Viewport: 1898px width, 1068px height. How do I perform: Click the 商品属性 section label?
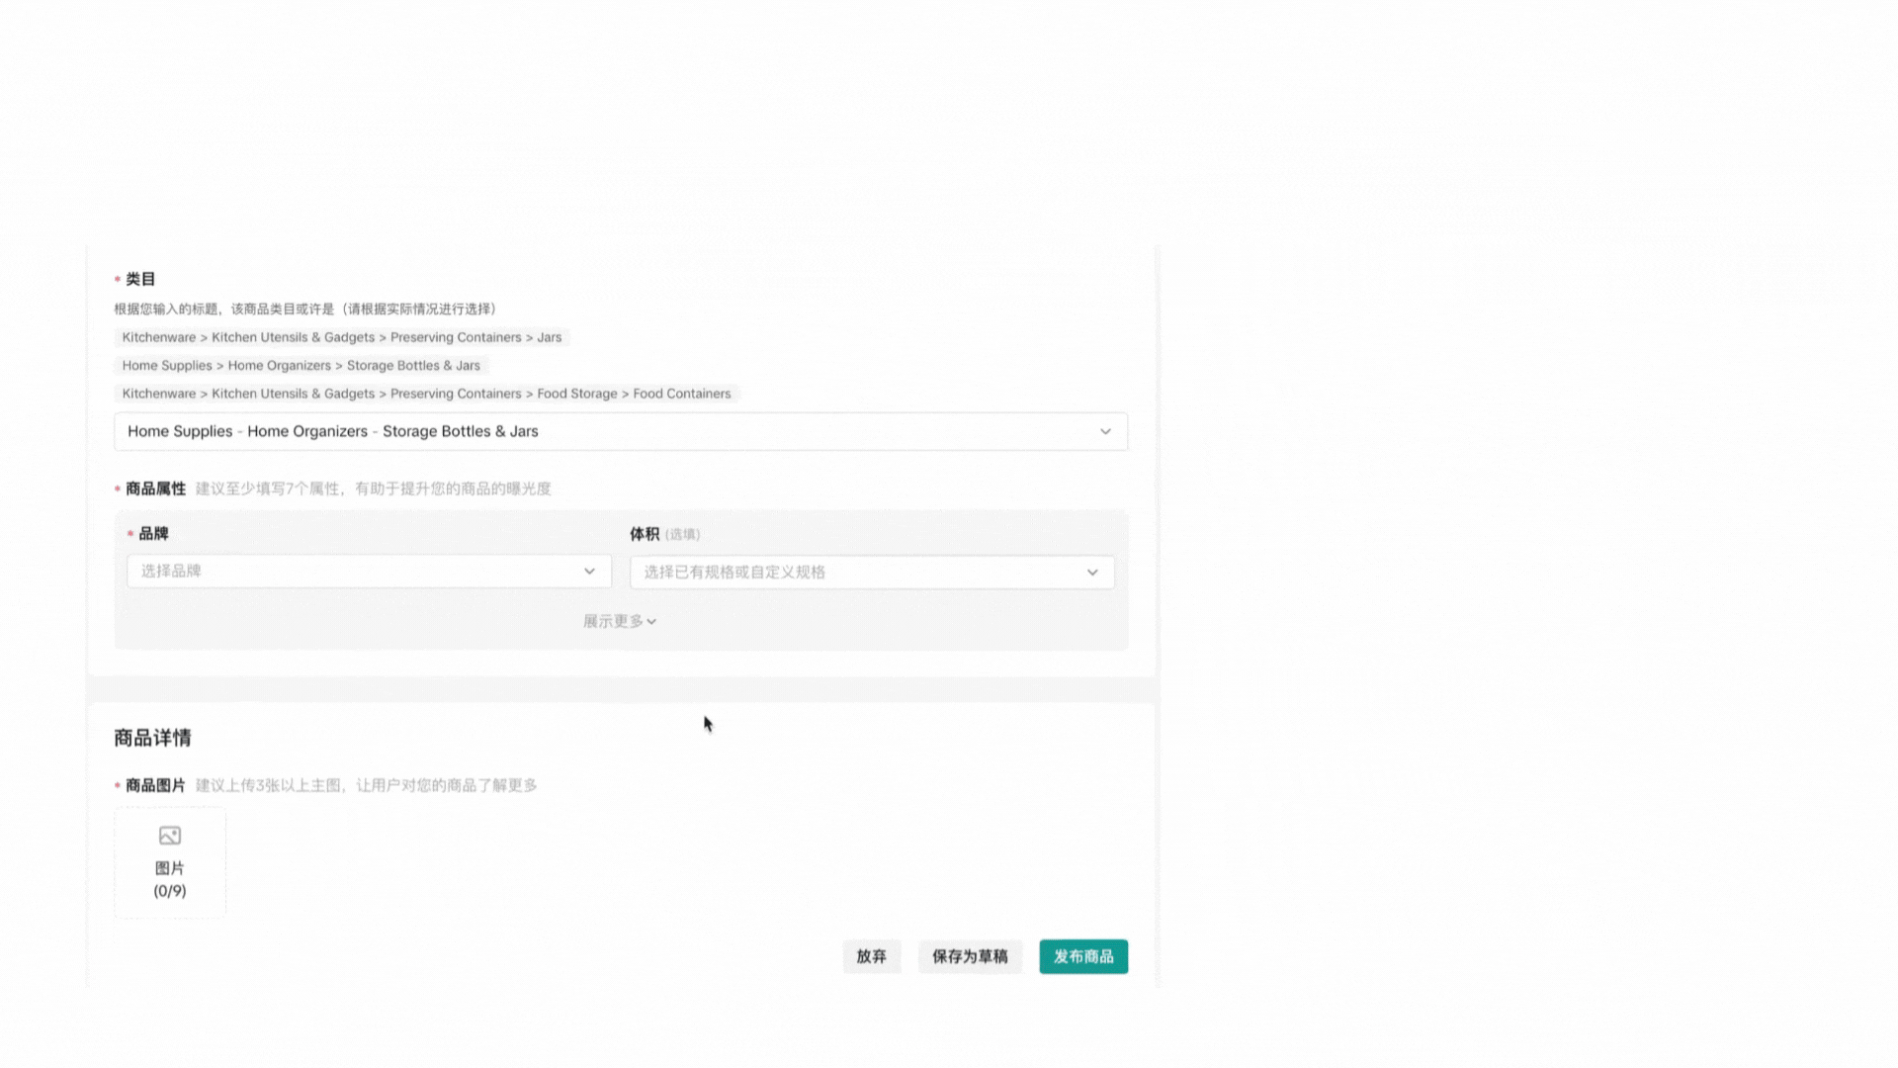(155, 489)
